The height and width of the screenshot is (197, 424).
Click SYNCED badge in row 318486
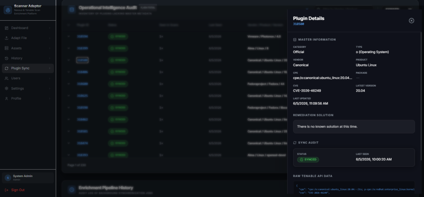coord(118,72)
